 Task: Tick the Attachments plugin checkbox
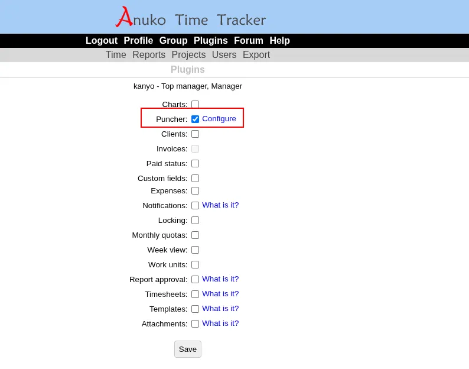(195, 324)
